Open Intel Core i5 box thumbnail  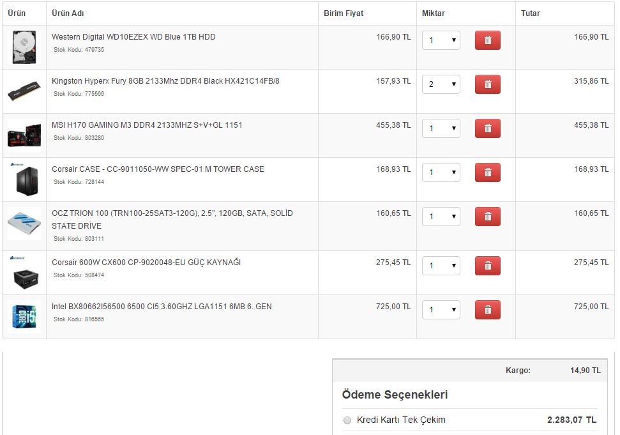click(x=24, y=317)
